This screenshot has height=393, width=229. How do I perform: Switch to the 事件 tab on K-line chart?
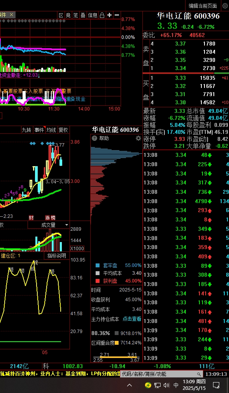39,130
